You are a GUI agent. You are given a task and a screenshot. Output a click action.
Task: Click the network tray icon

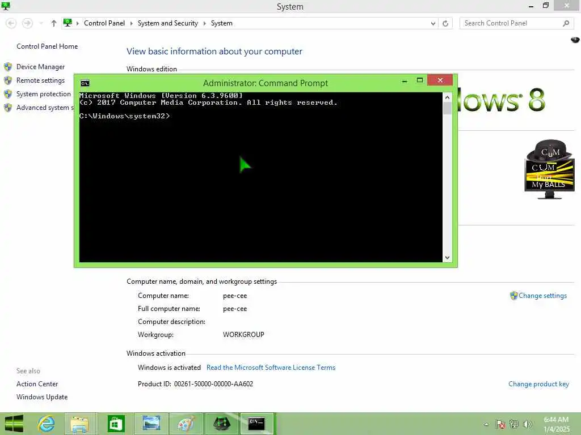coord(513,424)
